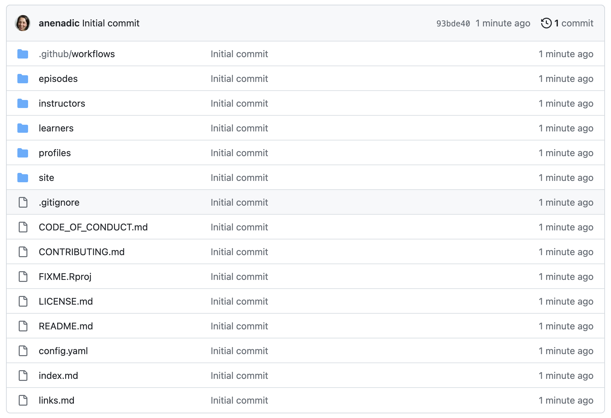Open the anenadic author profile link
Viewport: 611px width, 418px height.
(59, 23)
